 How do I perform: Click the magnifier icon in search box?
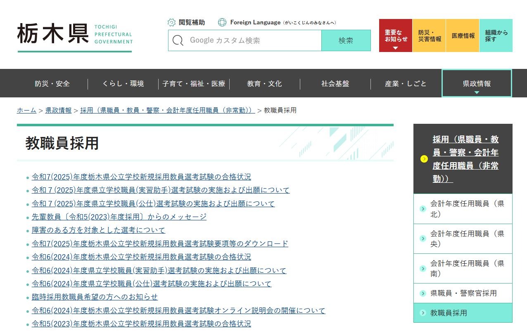point(178,40)
